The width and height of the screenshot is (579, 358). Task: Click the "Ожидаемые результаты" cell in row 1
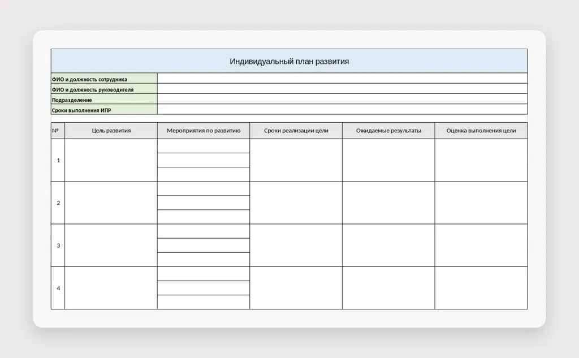pos(388,160)
